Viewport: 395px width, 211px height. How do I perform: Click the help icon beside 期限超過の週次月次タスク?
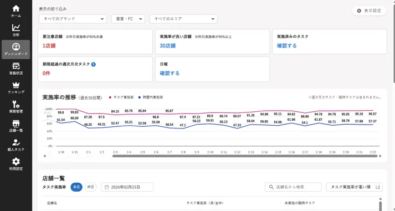click(x=94, y=64)
